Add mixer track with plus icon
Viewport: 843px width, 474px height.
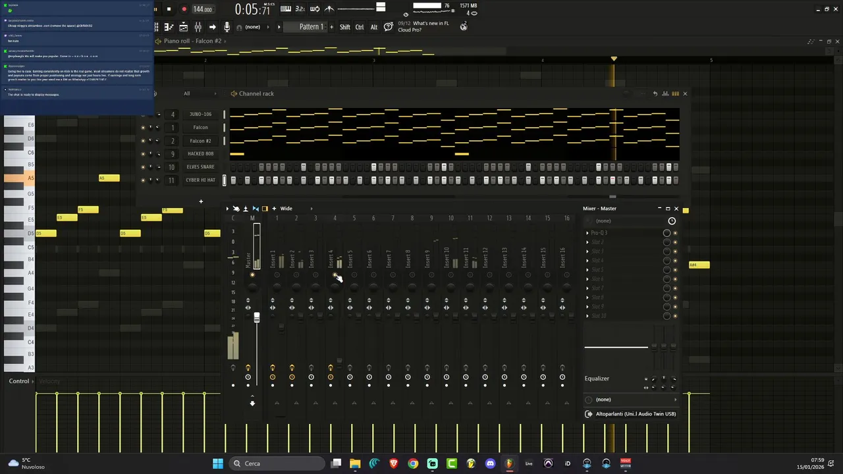(x=274, y=209)
